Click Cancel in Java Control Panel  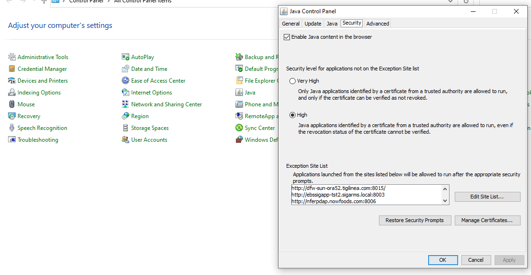pos(476,260)
